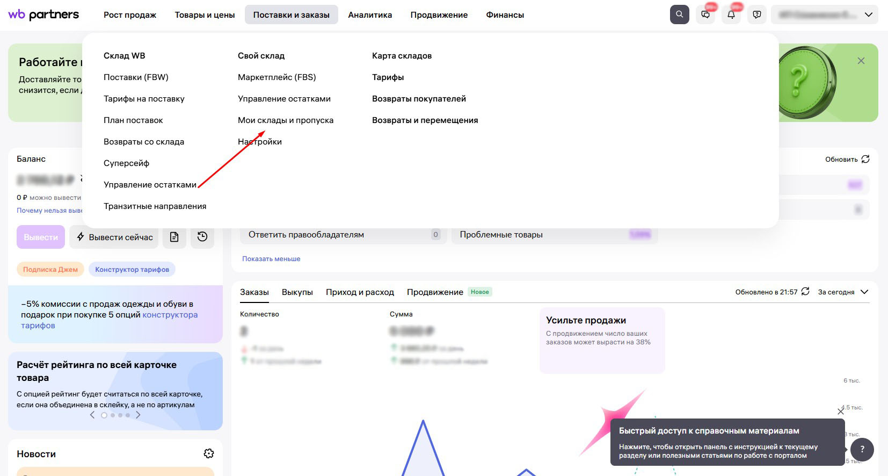The height and width of the screenshot is (476, 888).
Task: Open Рост продаж menu
Action: 130,15
